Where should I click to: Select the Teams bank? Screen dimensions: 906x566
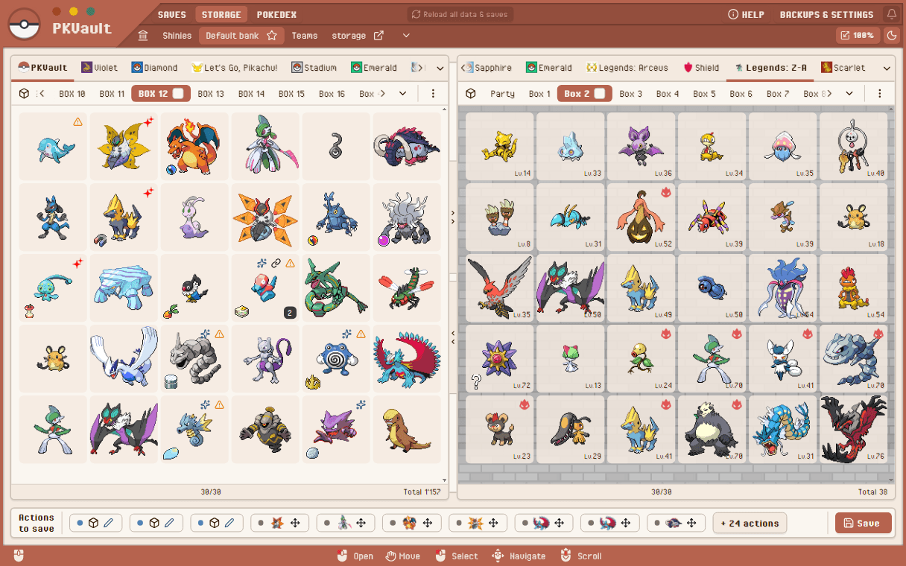pyautogui.click(x=305, y=35)
